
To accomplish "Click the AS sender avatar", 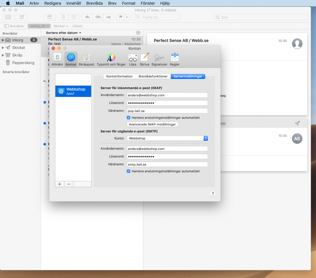I will [297, 138].
